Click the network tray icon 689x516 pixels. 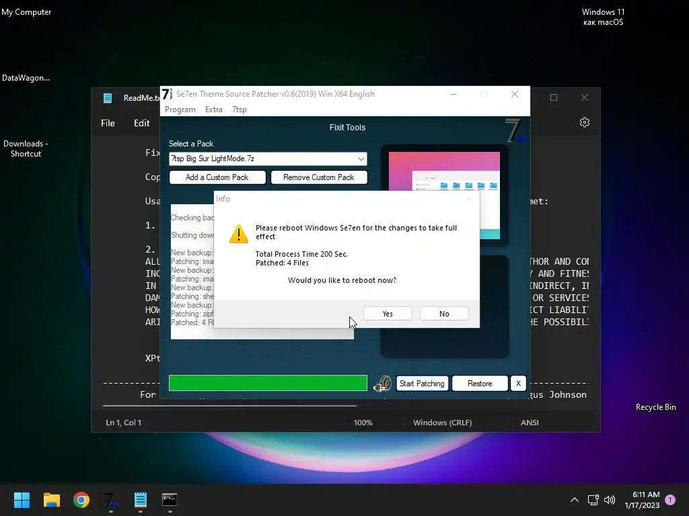(x=593, y=500)
